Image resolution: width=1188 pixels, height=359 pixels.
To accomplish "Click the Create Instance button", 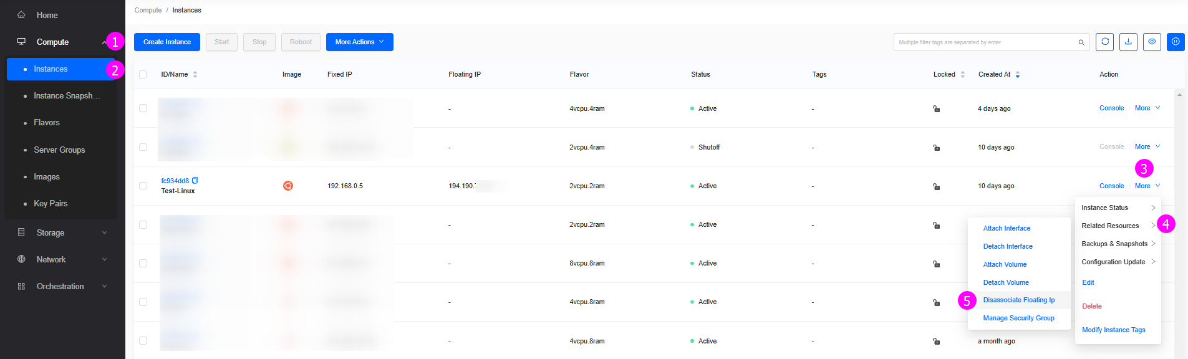I will 167,42.
